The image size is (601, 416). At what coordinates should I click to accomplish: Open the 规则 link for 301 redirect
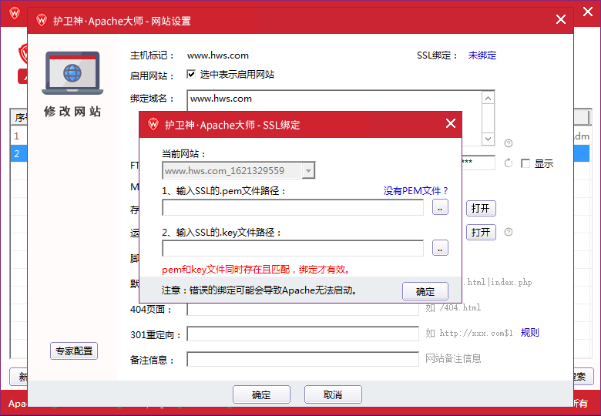coord(530,333)
